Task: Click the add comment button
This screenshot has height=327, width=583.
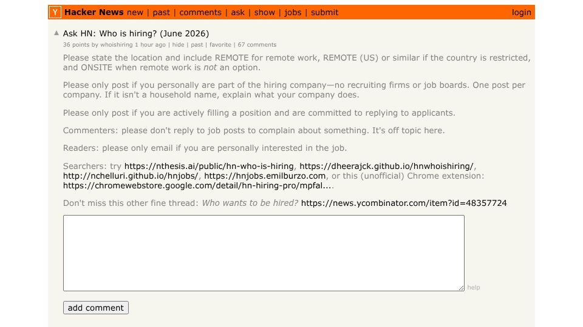Action: click(96, 308)
